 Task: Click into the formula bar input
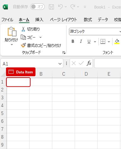pos(108,63)
